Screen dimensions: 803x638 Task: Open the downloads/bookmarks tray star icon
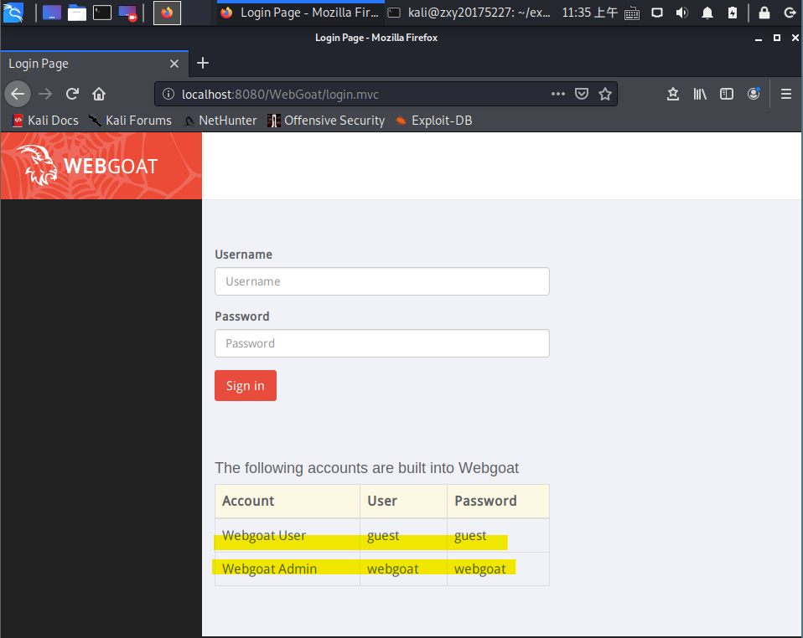pos(673,94)
